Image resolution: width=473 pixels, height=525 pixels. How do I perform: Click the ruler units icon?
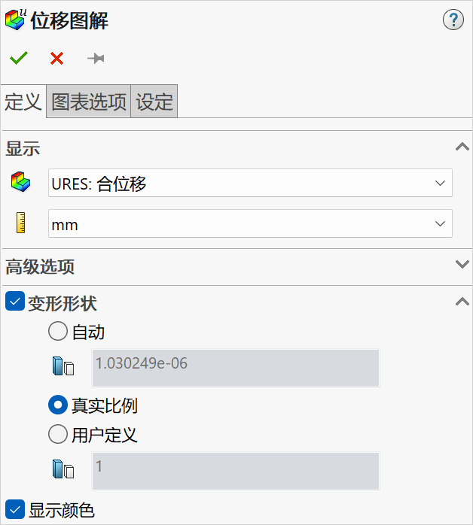click(20, 223)
